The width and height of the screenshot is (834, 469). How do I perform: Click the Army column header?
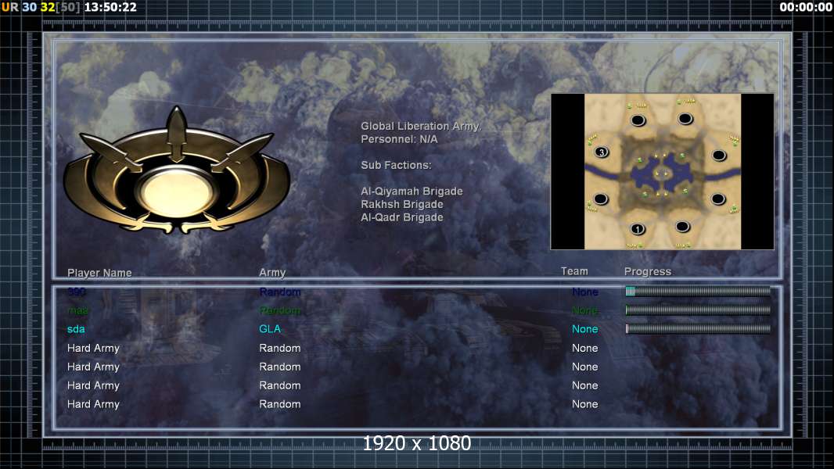point(272,273)
